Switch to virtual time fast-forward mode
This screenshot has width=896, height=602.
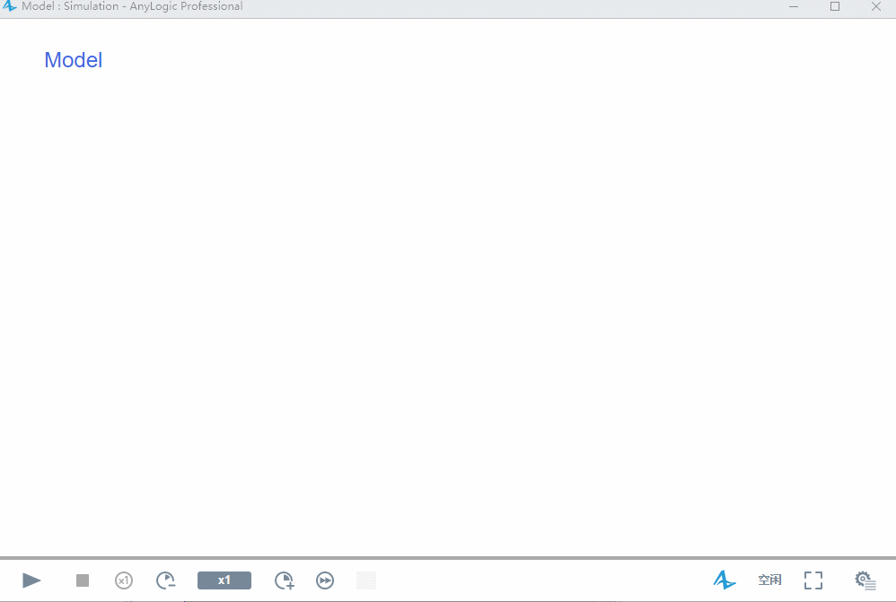[x=325, y=580]
